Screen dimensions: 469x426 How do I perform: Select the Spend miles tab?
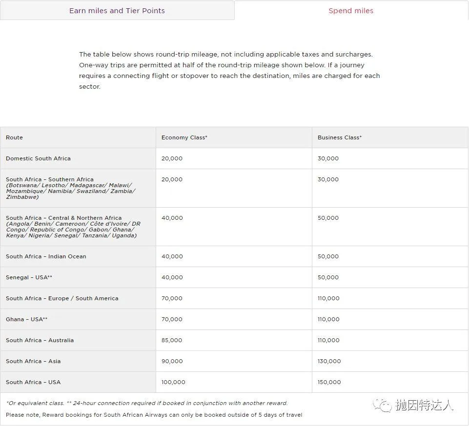click(x=351, y=11)
